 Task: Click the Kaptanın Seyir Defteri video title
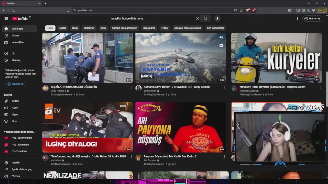(x=177, y=87)
